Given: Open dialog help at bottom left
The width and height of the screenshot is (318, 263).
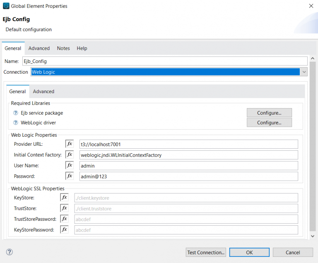Looking at the screenshot, I should click(10, 252).
